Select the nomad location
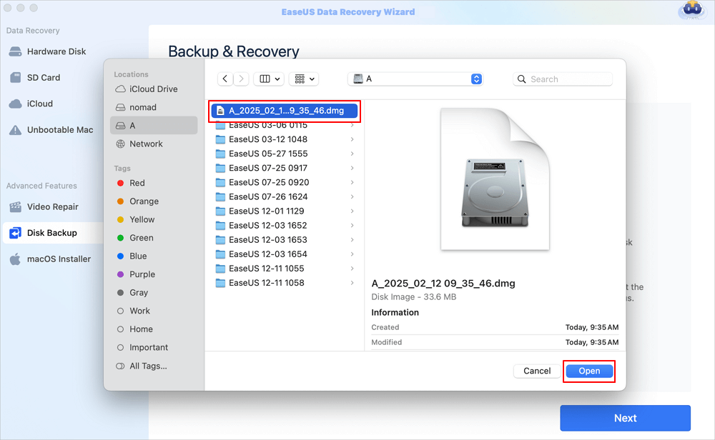The height and width of the screenshot is (440, 715). coord(154,107)
